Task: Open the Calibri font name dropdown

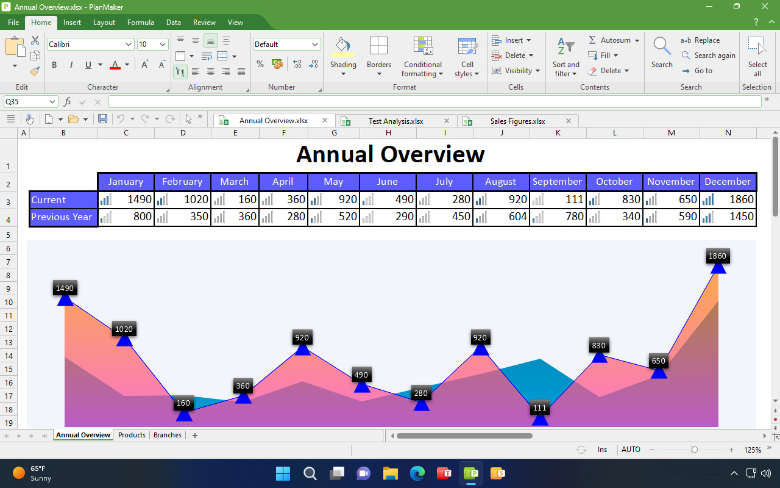Action: pyautogui.click(x=129, y=45)
